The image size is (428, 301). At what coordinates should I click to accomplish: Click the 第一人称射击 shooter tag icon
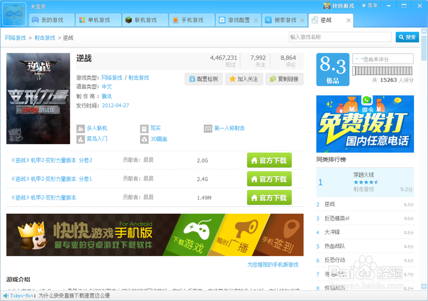click(x=208, y=128)
